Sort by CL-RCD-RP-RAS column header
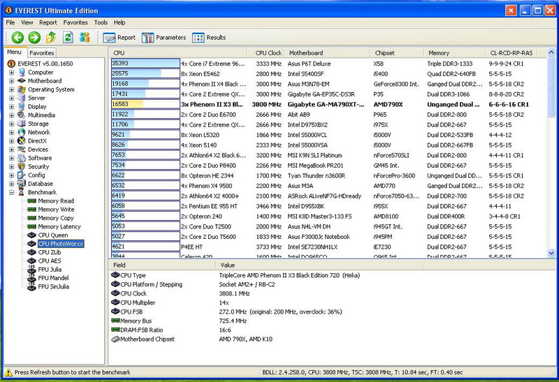The width and height of the screenshot is (559, 382). pyautogui.click(x=511, y=53)
